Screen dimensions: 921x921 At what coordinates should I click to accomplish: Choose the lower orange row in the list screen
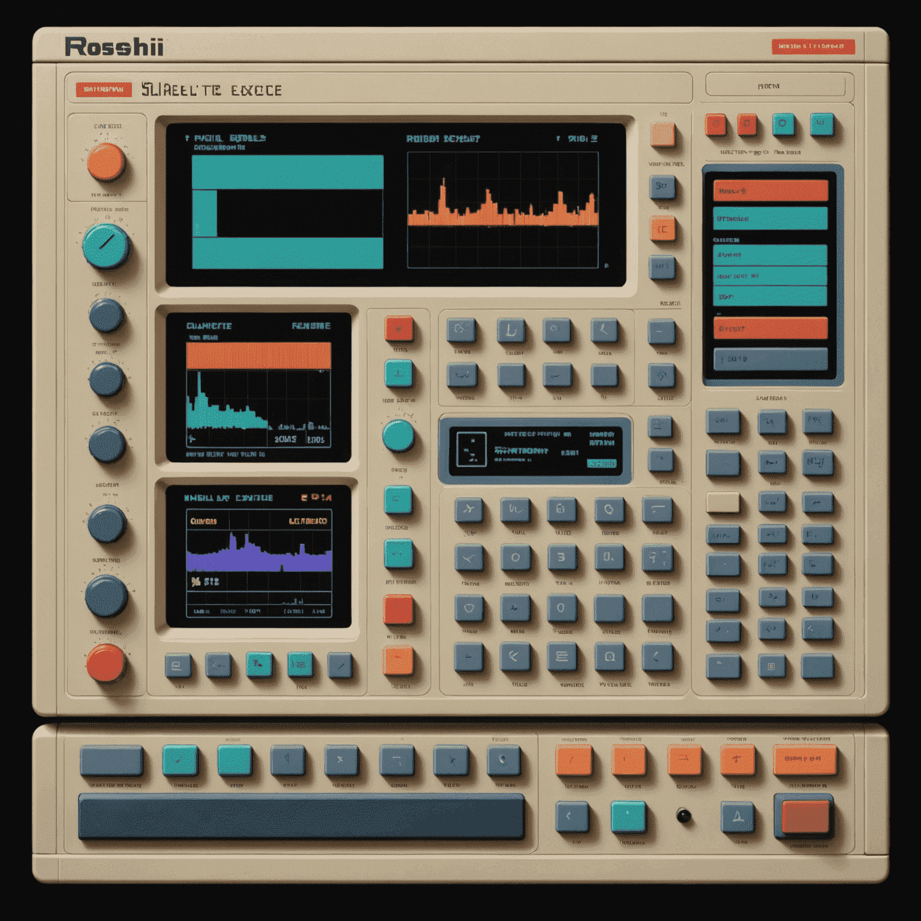click(x=770, y=328)
